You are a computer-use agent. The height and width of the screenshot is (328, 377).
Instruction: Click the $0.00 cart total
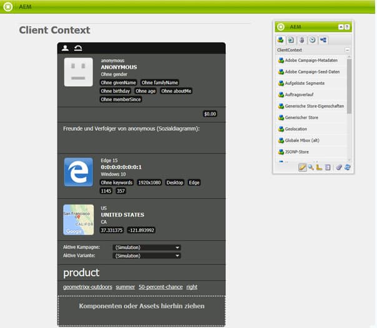pos(210,114)
